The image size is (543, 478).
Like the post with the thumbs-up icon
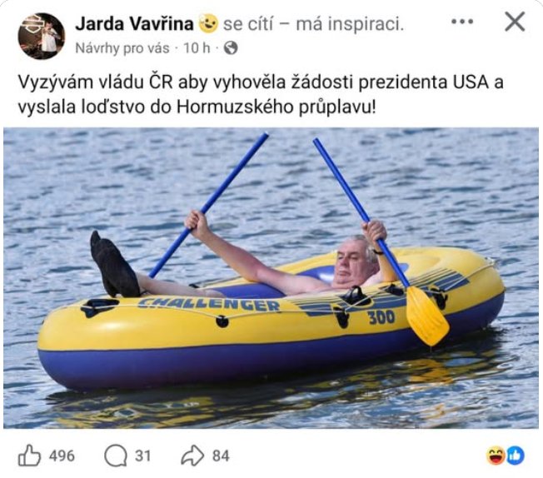tap(29, 456)
